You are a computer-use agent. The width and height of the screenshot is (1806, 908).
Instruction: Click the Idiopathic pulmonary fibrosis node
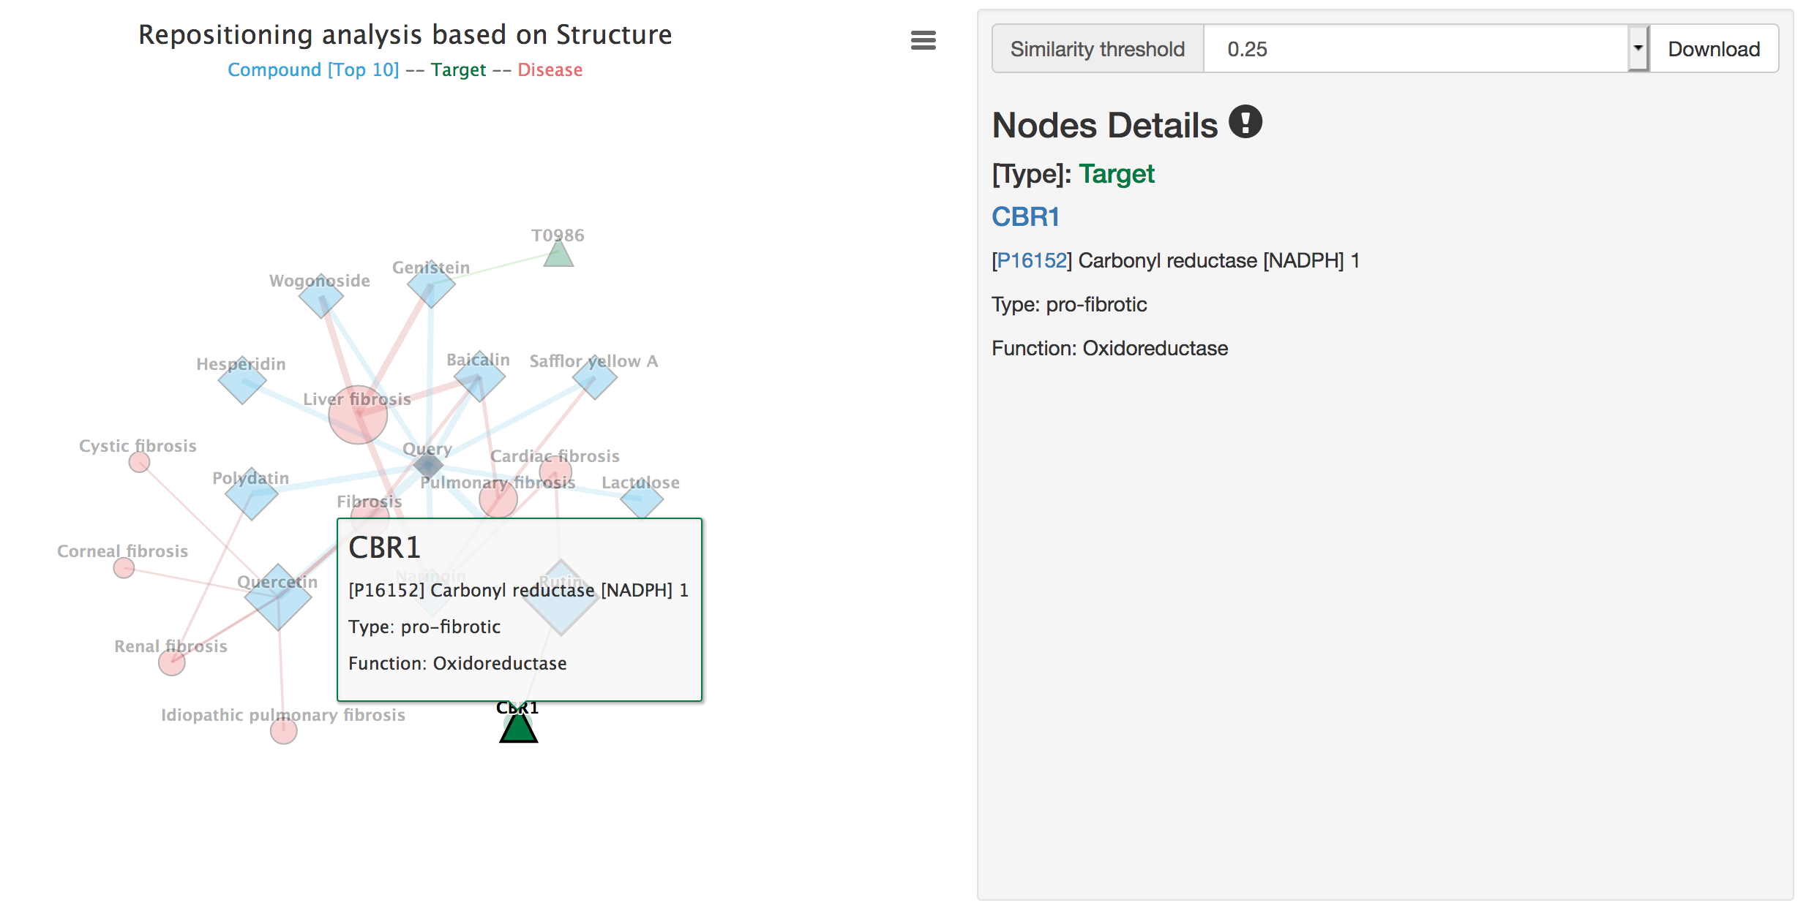coord(283,730)
